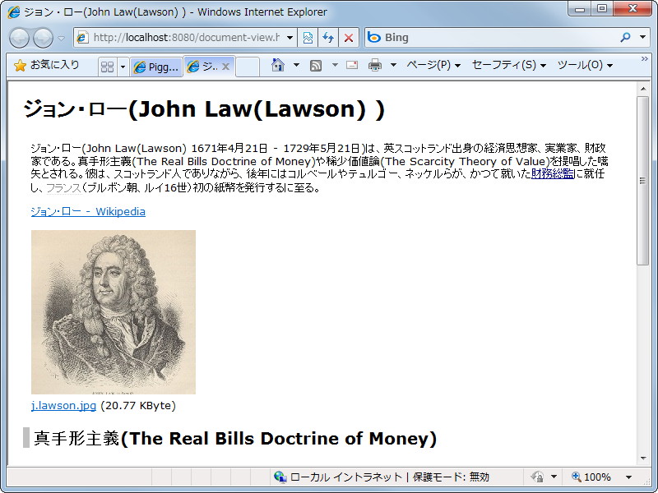This screenshot has width=658, height=493.
Task: Toggle the Compatibility View icon
Action: 308,38
